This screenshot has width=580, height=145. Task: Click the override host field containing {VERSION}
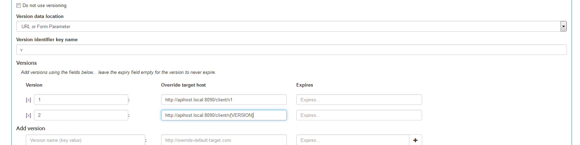[x=224, y=115]
